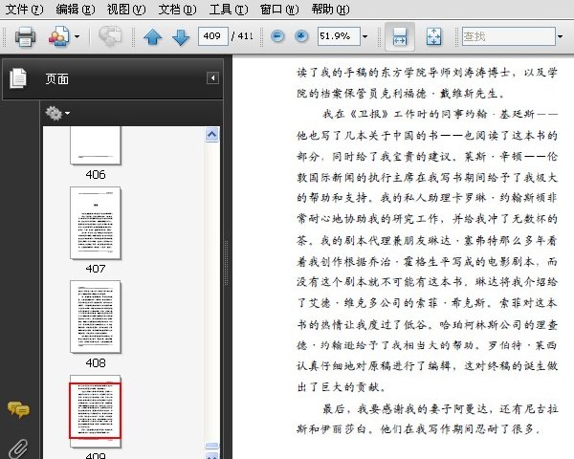Click the 查找 search field

click(509, 36)
